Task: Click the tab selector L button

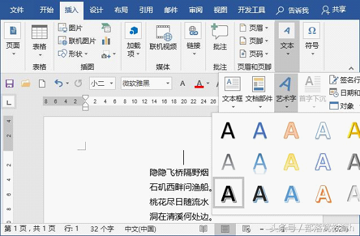Action: 9,102
